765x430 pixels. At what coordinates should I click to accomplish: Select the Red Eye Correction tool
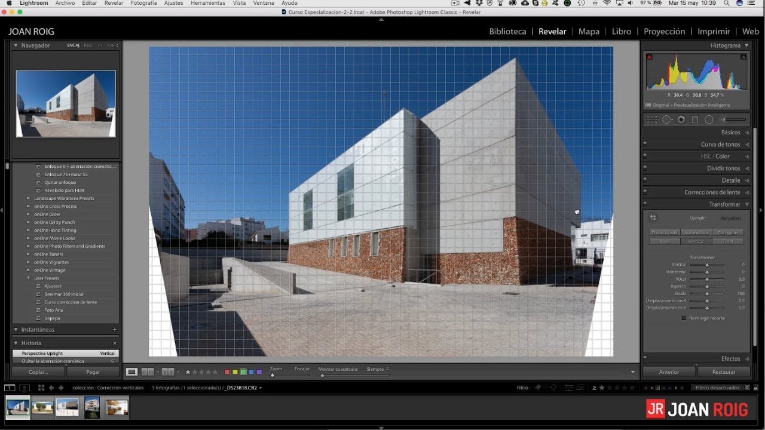(681, 119)
